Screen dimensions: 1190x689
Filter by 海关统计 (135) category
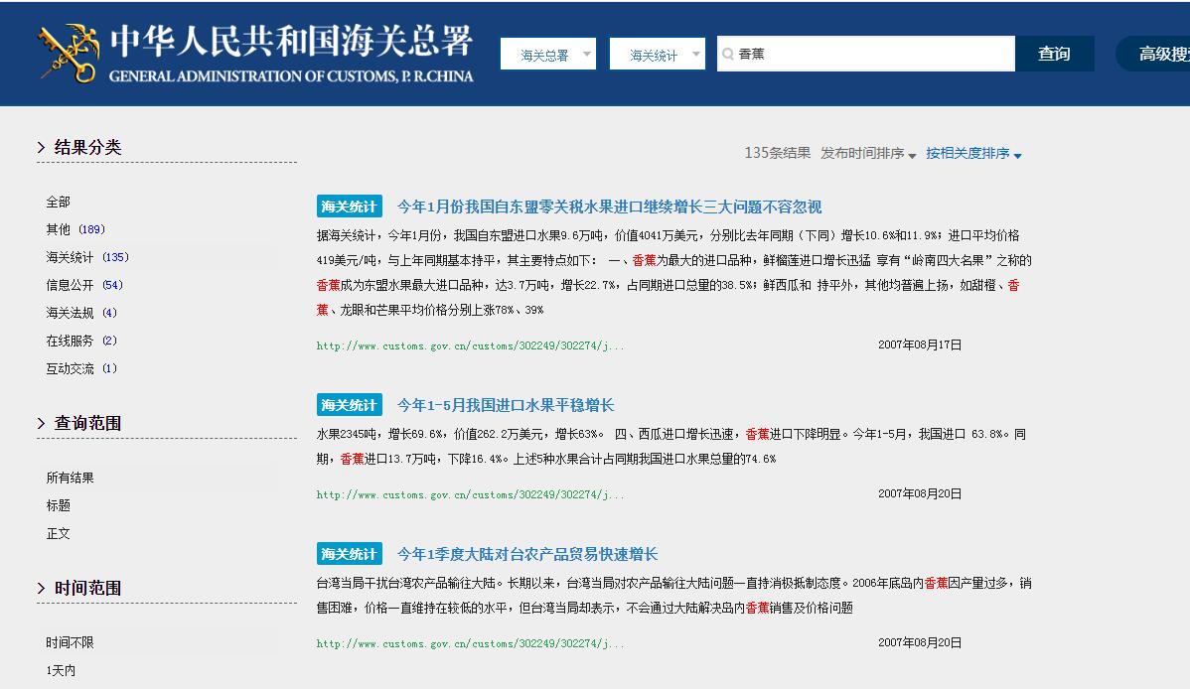[87, 257]
